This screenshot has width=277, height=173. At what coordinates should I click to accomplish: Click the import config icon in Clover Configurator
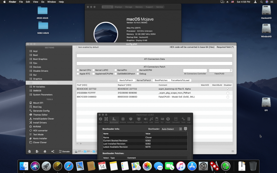tap(29, 151)
